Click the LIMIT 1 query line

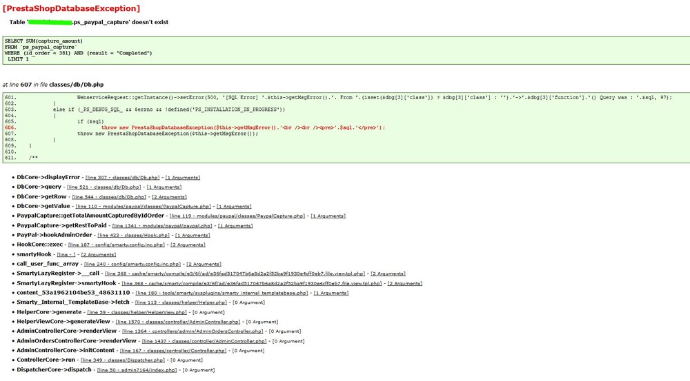click(18, 59)
